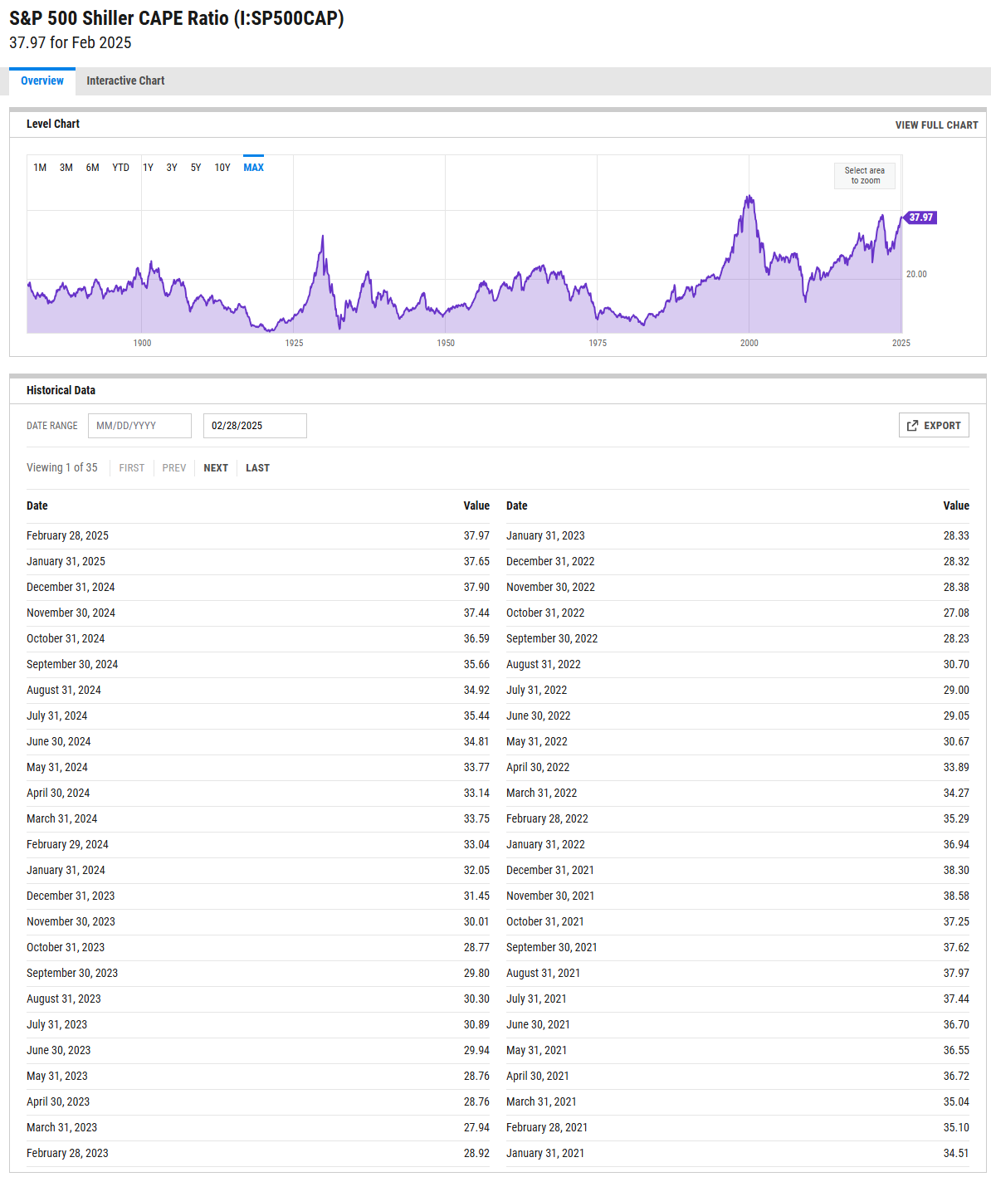Click the 37.97 chart value label
Screen dimensions: 991x1177
pyautogui.click(x=920, y=217)
